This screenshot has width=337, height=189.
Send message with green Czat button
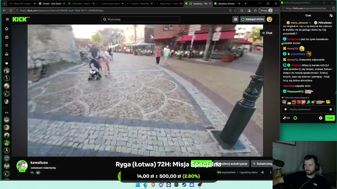pos(330,118)
